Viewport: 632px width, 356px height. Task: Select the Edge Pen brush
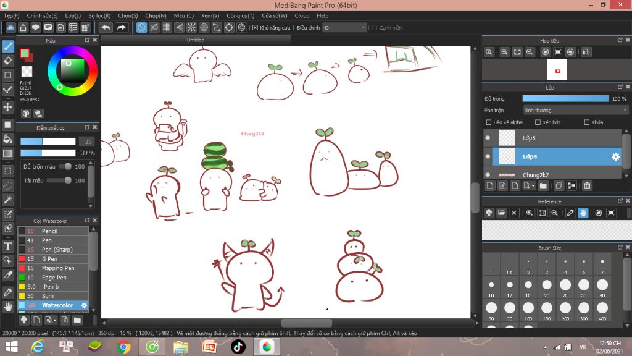pyautogui.click(x=53, y=278)
